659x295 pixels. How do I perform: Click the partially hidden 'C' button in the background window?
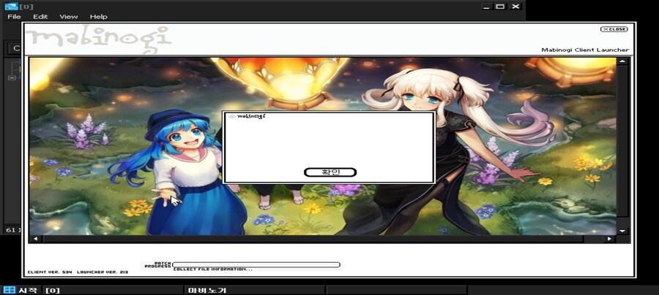coord(15,48)
